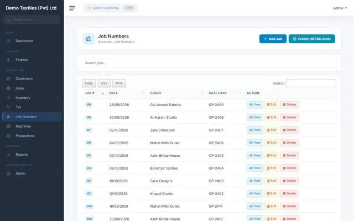View job #6 Nishat Mills Outlet
This screenshot has width=354, height=221.
pos(255,143)
